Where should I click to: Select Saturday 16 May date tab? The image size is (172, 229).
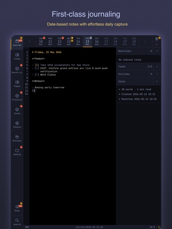pyautogui.click(x=97, y=42)
